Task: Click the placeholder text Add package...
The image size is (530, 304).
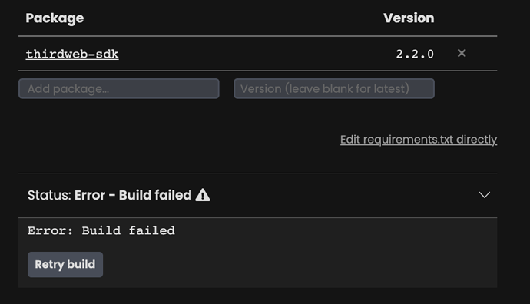Action: tap(68, 89)
